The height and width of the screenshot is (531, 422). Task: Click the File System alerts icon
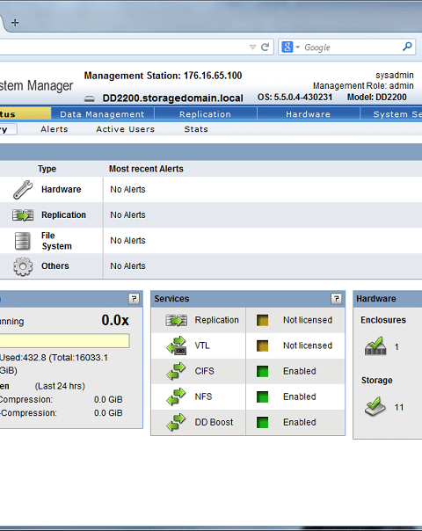(23, 241)
